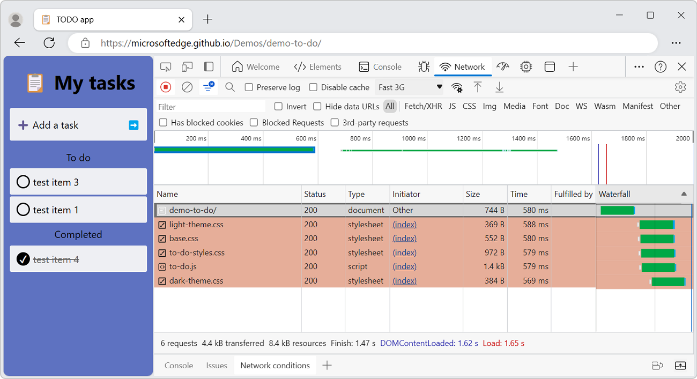Viewport: 697px width, 379px height.
Task: Open the (index) initiator link for base.css
Action: pyautogui.click(x=404, y=238)
